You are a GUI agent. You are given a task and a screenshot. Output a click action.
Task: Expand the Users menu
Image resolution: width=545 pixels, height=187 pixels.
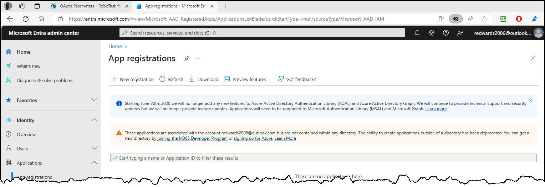click(94, 149)
